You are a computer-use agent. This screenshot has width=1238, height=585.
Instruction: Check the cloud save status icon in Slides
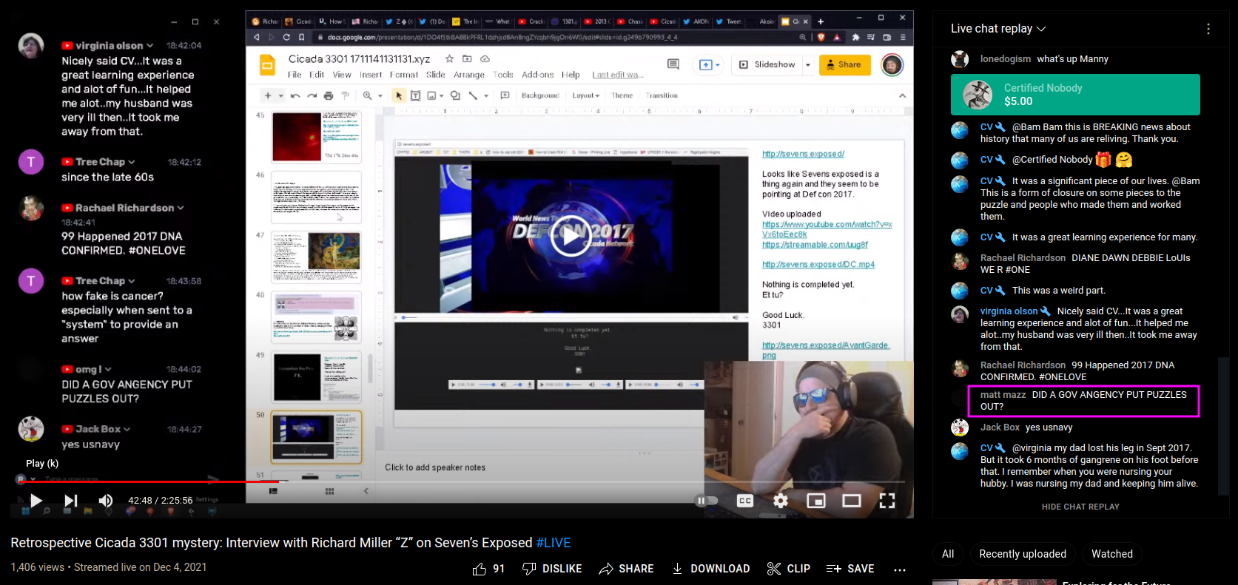pyautogui.click(x=485, y=58)
